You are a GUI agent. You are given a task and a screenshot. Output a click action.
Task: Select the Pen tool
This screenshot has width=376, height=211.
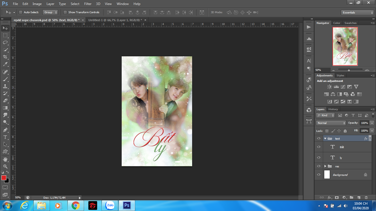[x=5, y=130]
